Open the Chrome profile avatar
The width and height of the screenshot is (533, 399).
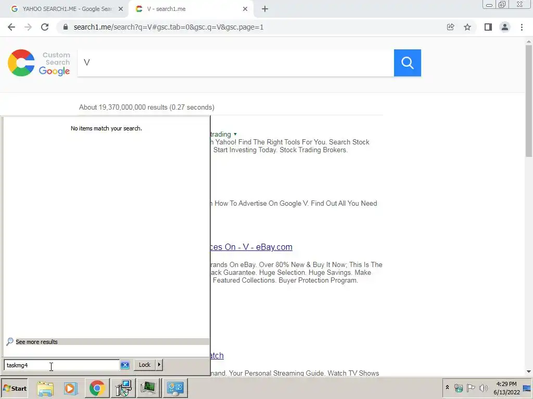505,27
